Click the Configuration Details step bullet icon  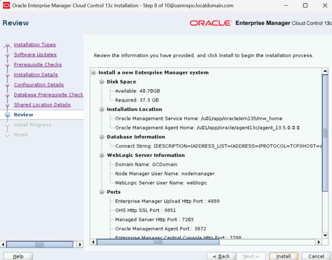click(7, 85)
